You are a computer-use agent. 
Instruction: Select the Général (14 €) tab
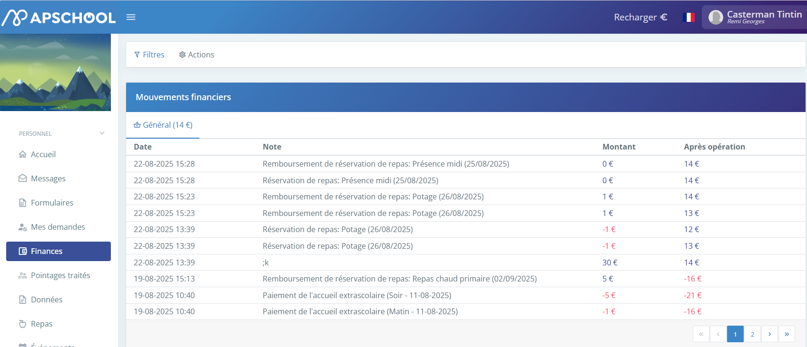(163, 125)
